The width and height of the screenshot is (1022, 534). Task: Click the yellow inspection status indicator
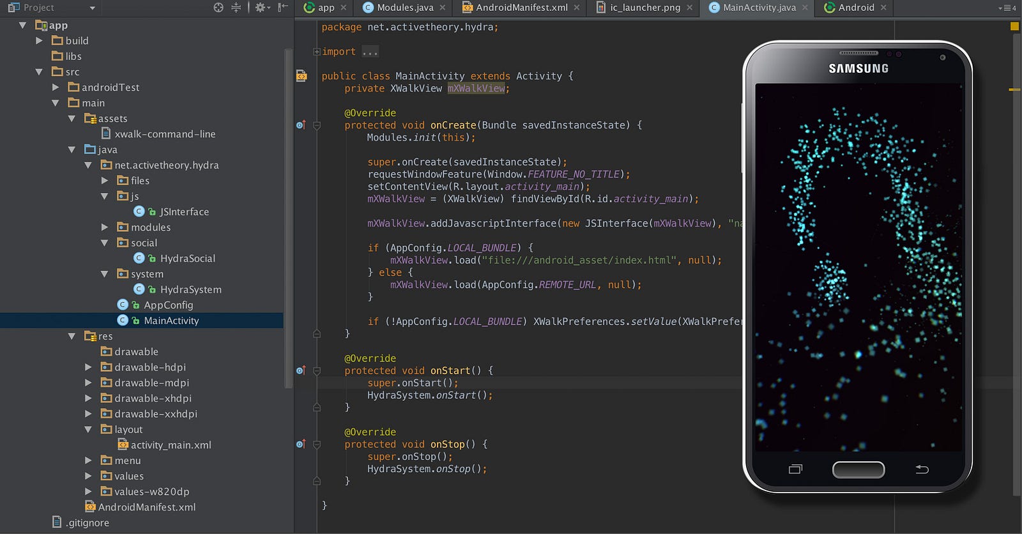[1014, 26]
